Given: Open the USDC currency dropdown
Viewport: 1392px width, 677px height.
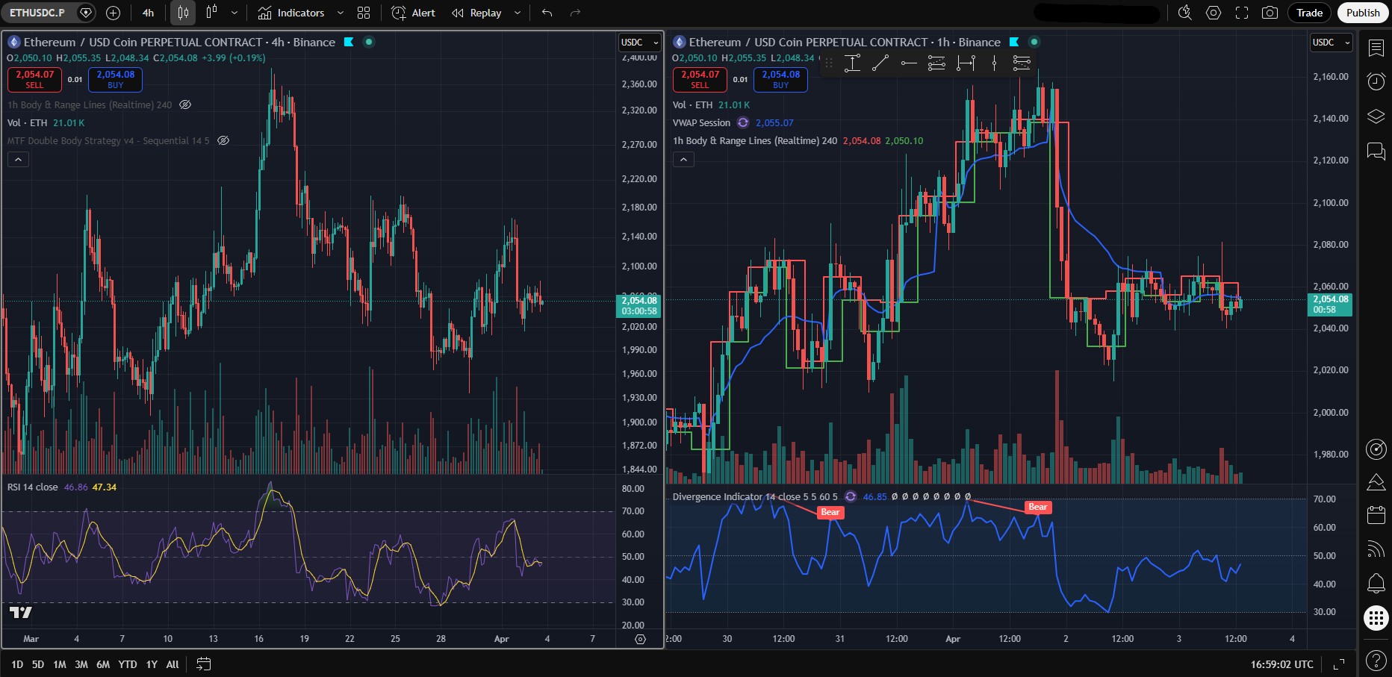Looking at the screenshot, I should (x=638, y=43).
